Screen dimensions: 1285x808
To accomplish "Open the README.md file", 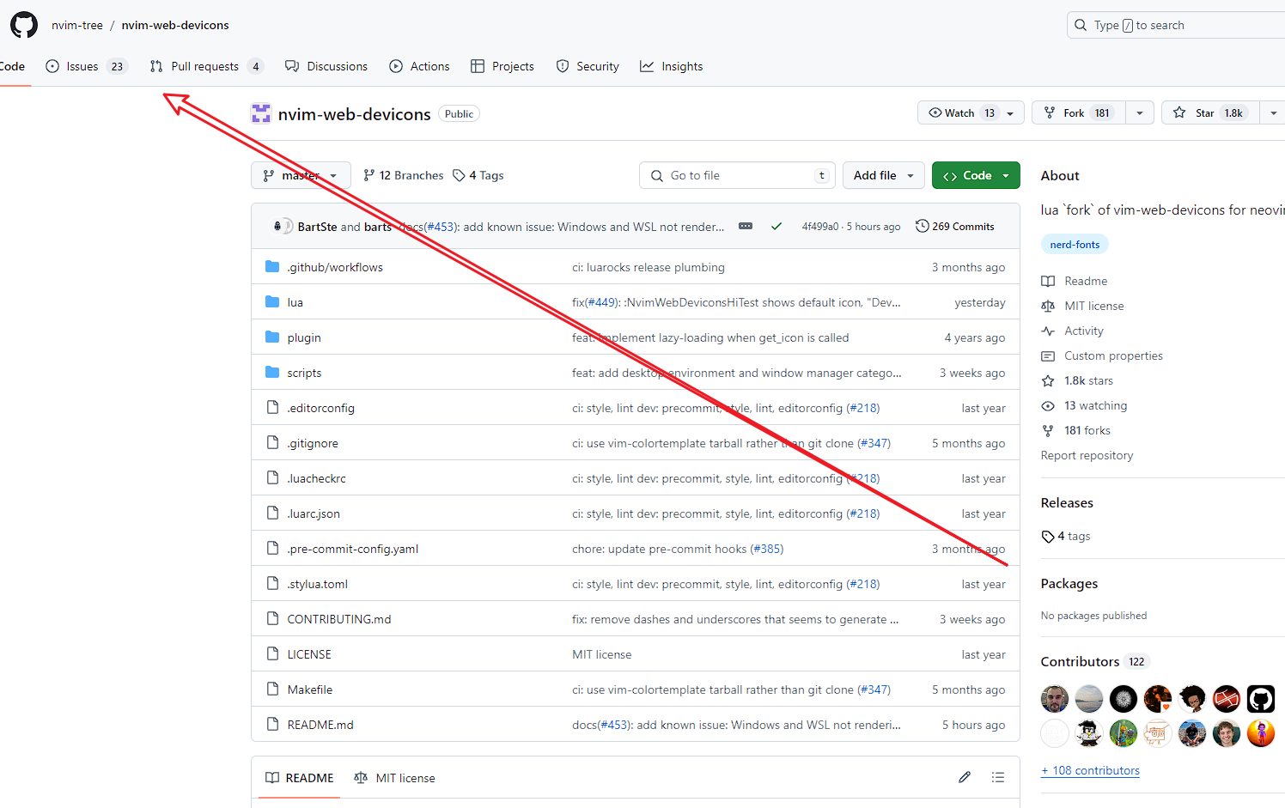I will pos(320,725).
